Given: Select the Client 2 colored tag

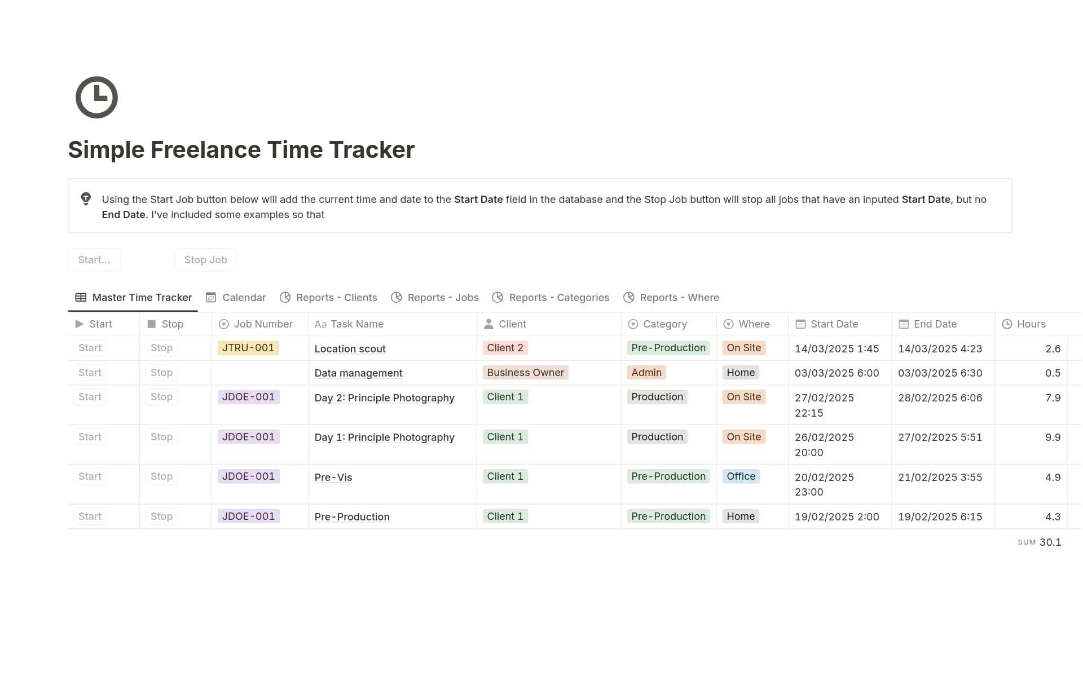Looking at the screenshot, I should click(x=505, y=348).
